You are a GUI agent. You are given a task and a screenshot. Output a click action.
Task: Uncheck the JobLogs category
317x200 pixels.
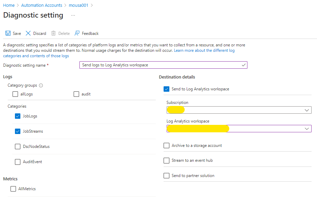pyautogui.click(x=18, y=116)
